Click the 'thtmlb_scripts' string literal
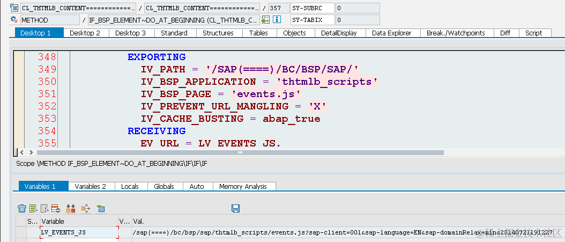Screen dimensions: 565x242 (327, 82)
